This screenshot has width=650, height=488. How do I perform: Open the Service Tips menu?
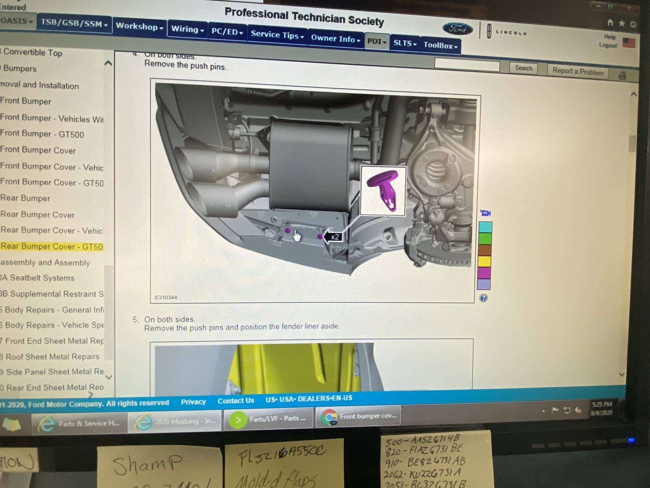tap(277, 35)
